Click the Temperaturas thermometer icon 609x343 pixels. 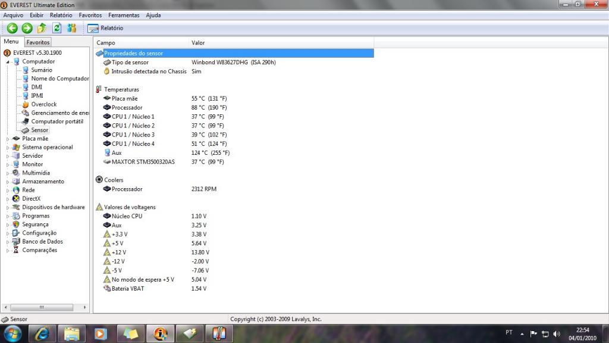pos(99,89)
